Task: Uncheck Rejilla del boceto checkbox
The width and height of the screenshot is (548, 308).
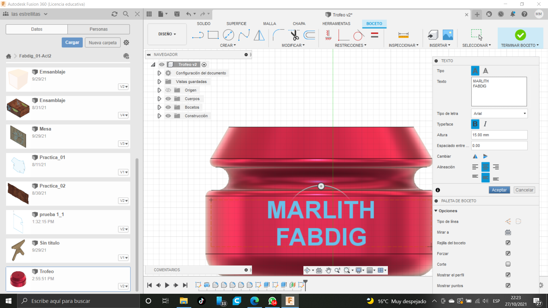Action: (508, 243)
